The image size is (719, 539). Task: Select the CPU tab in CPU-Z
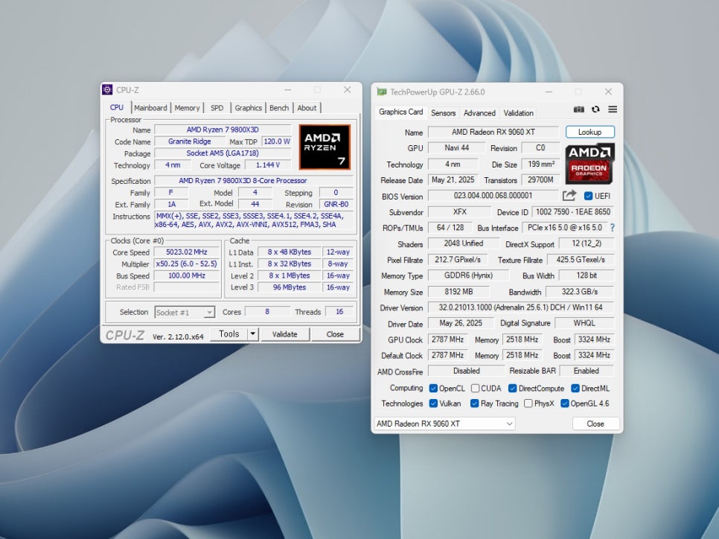[x=116, y=107]
